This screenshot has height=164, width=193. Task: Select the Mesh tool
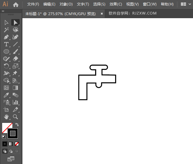tap(6, 88)
